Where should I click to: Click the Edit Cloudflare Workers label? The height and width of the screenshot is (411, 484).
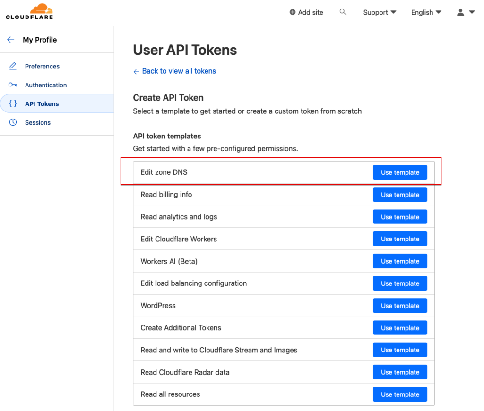[x=179, y=239]
